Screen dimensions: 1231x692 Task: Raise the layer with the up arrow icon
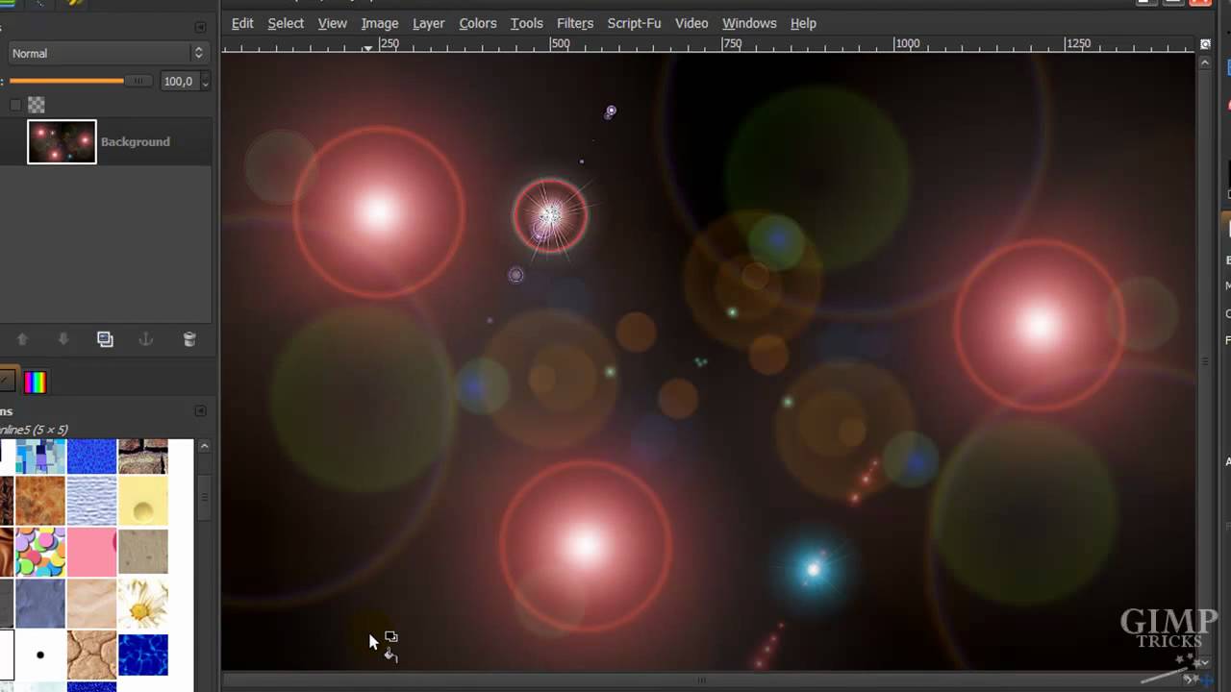[22, 339]
